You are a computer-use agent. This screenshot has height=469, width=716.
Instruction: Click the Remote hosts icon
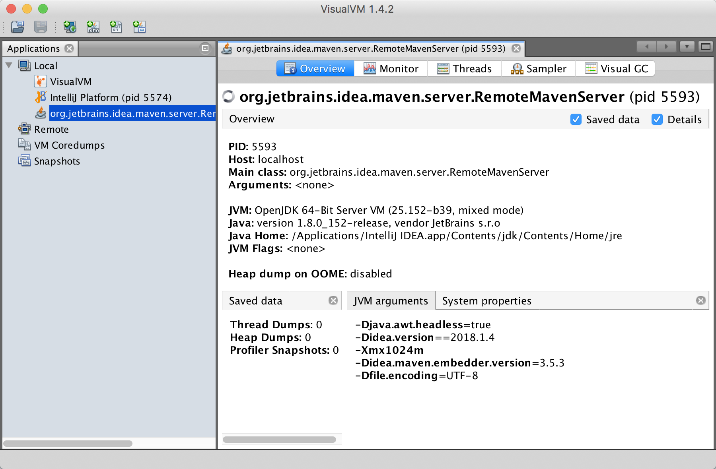click(x=25, y=129)
